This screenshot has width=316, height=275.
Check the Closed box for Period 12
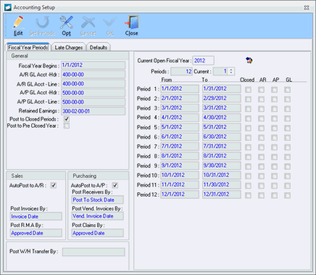point(248,195)
